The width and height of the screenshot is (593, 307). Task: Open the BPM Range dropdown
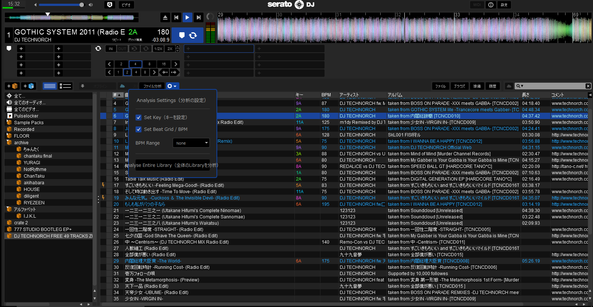(191, 143)
